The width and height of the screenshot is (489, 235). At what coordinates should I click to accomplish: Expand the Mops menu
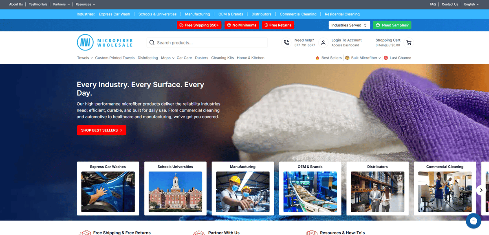click(167, 58)
